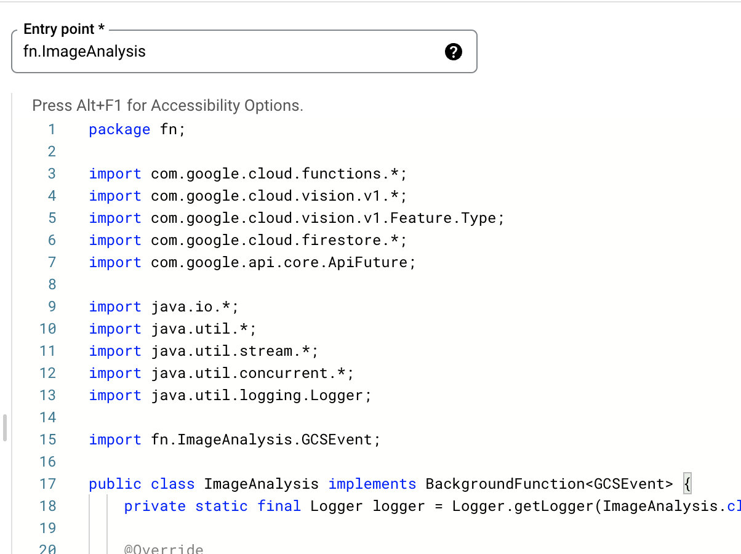
Task: Focus the Entry point text field
Action: pyautogui.click(x=228, y=52)
